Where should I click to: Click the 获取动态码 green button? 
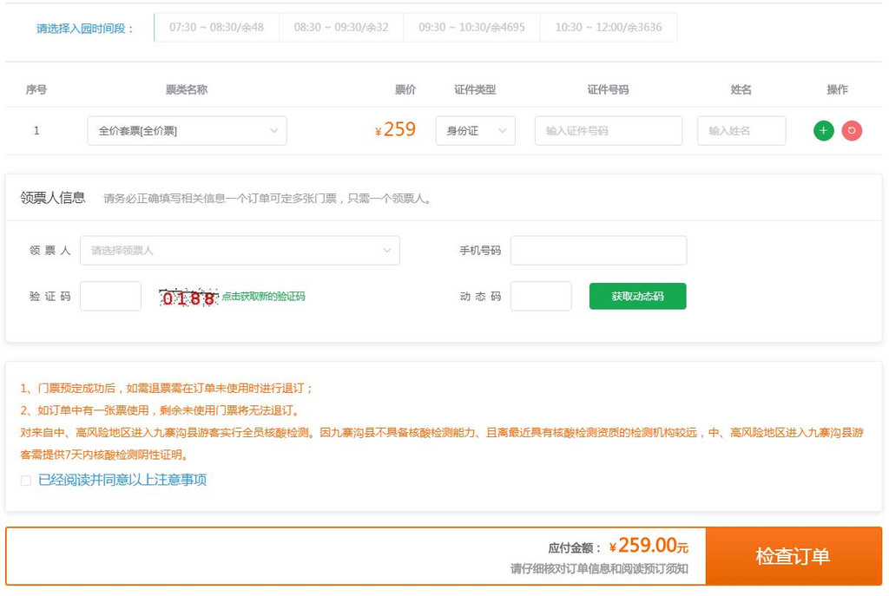637,296
